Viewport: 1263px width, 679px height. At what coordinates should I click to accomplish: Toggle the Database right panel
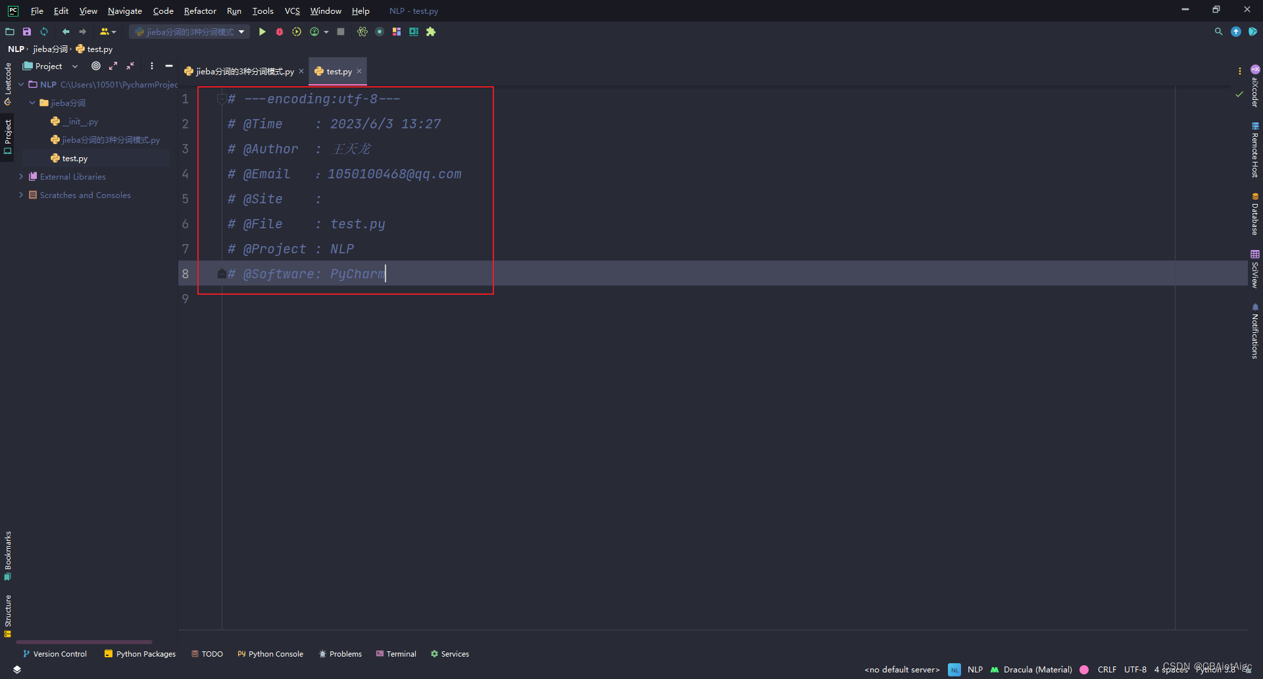pos(1255,214)
